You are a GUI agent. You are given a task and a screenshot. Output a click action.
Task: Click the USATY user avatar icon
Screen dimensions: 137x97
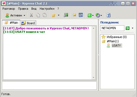point(108,46)
